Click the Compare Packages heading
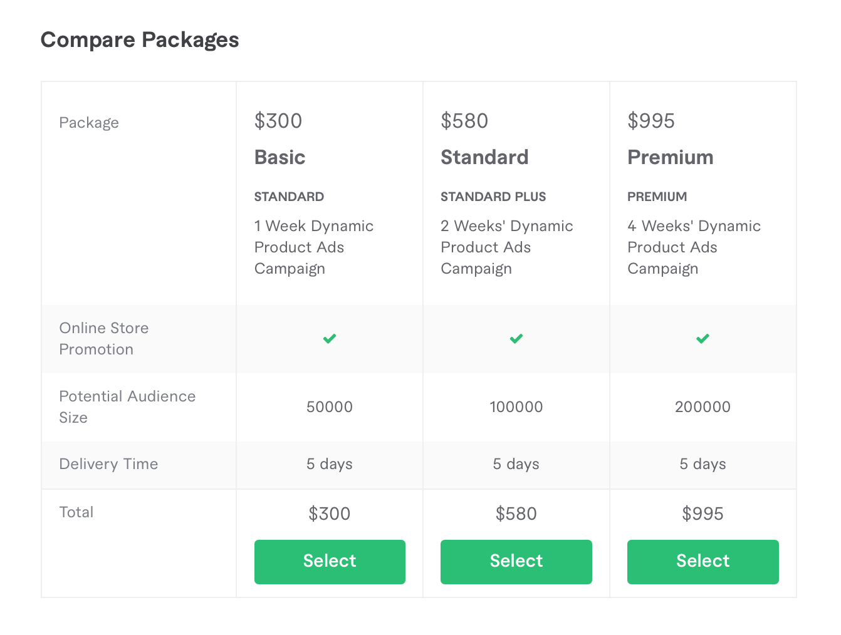841x635 pixels. point(140,40)
